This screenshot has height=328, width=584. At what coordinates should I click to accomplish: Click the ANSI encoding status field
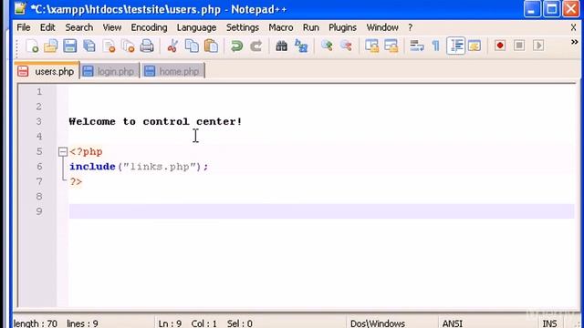click(x=453, y=323)
